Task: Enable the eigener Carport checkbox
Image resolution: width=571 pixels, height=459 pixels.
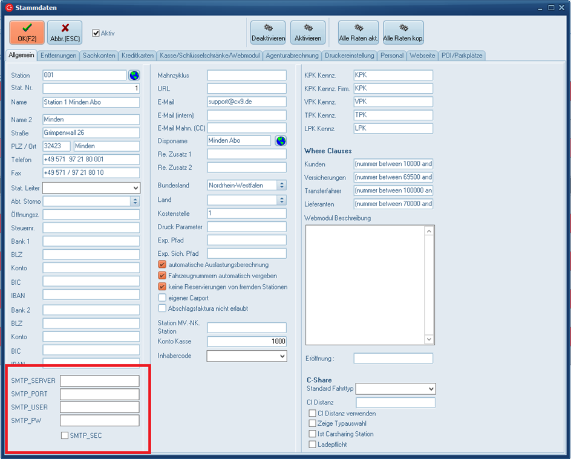Action: [x=162, y=298]
